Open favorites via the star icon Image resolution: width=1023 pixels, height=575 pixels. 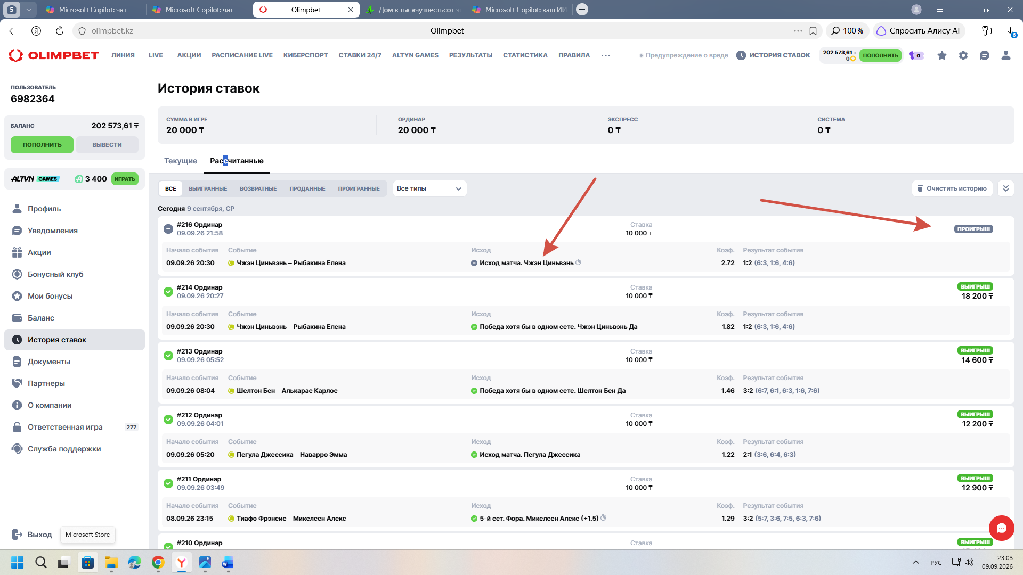coord(942,55)
